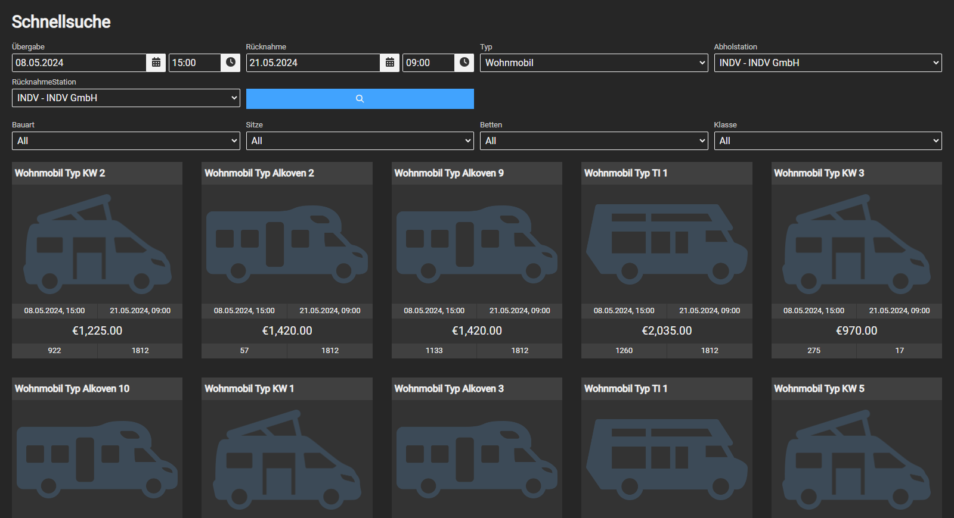Screen dimensions: 954x518
Task: Open the Übergabe date calendar picker
Action: pyautogui.click(x=156, y=63)
